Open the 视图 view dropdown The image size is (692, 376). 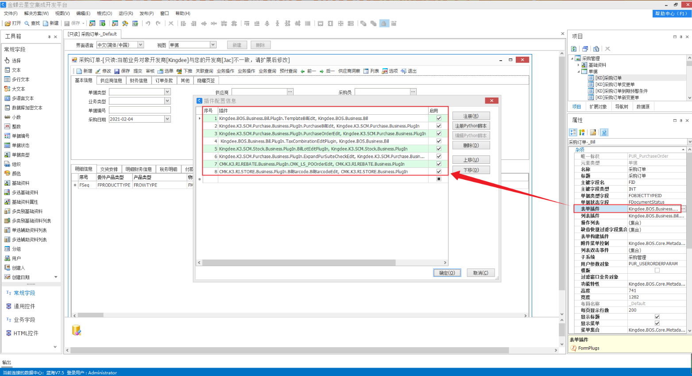pos(213,45)
